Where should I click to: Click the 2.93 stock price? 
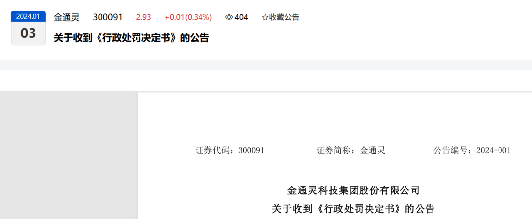pos(143,17)
